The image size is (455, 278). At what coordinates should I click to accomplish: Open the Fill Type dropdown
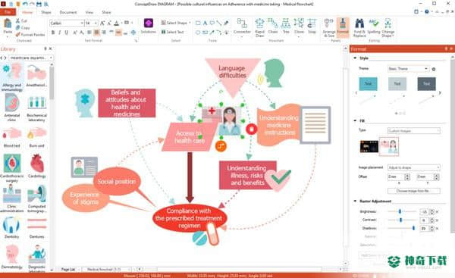(414, 131)
